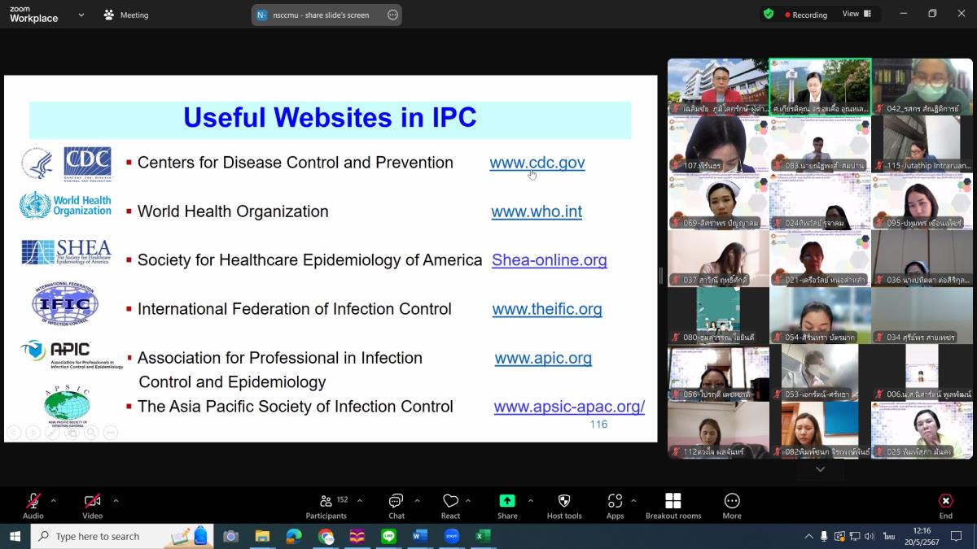Open the Participants panel

coord(326,505)
